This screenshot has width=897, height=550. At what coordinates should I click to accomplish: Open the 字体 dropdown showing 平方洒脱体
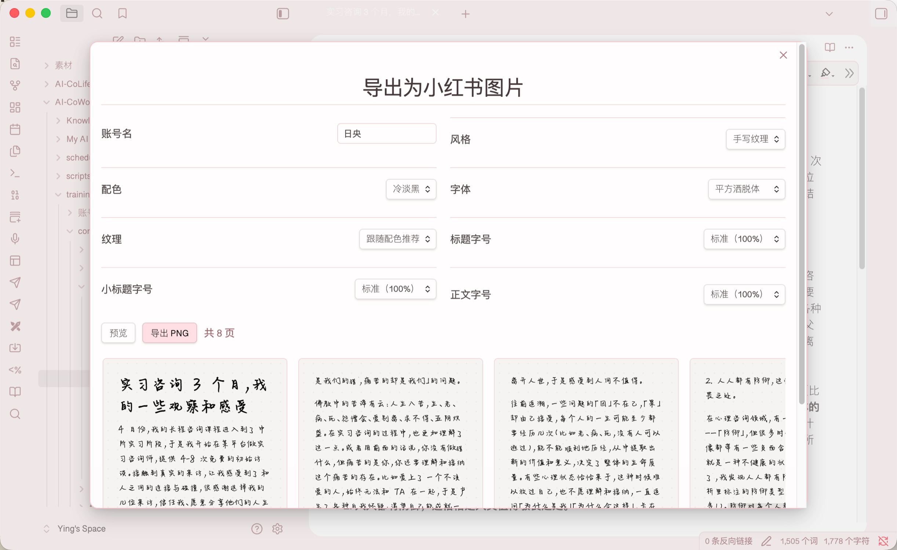(747, 189)
